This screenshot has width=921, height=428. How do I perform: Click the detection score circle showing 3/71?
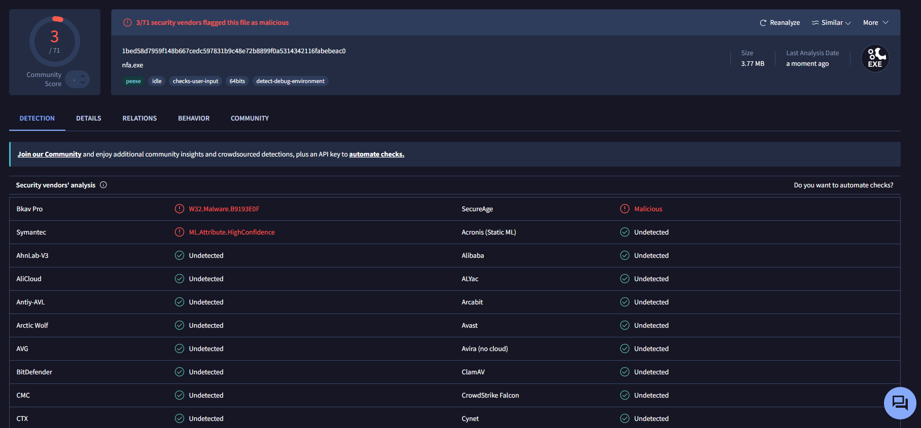tap(55, 42)
